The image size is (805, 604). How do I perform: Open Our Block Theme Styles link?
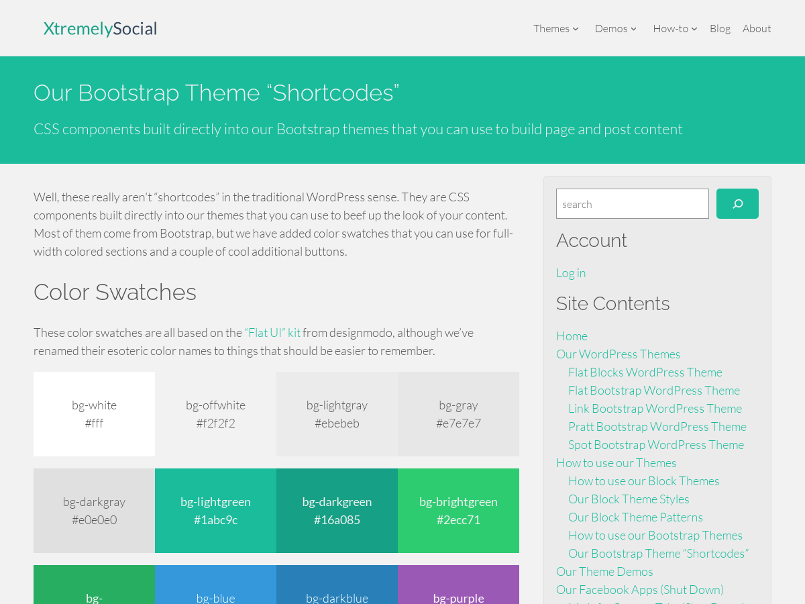629,499
